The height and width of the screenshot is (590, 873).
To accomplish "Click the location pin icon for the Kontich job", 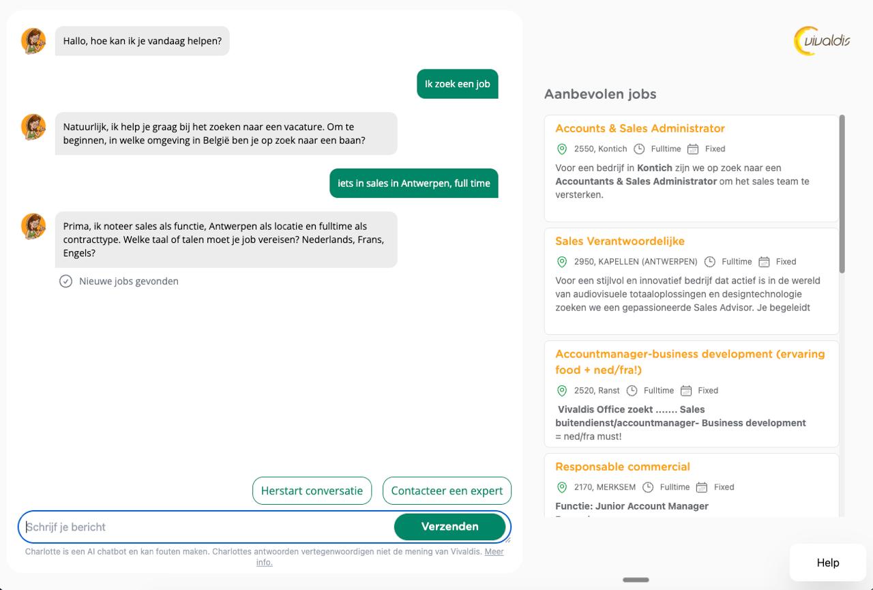I will [x=562, y=149].
